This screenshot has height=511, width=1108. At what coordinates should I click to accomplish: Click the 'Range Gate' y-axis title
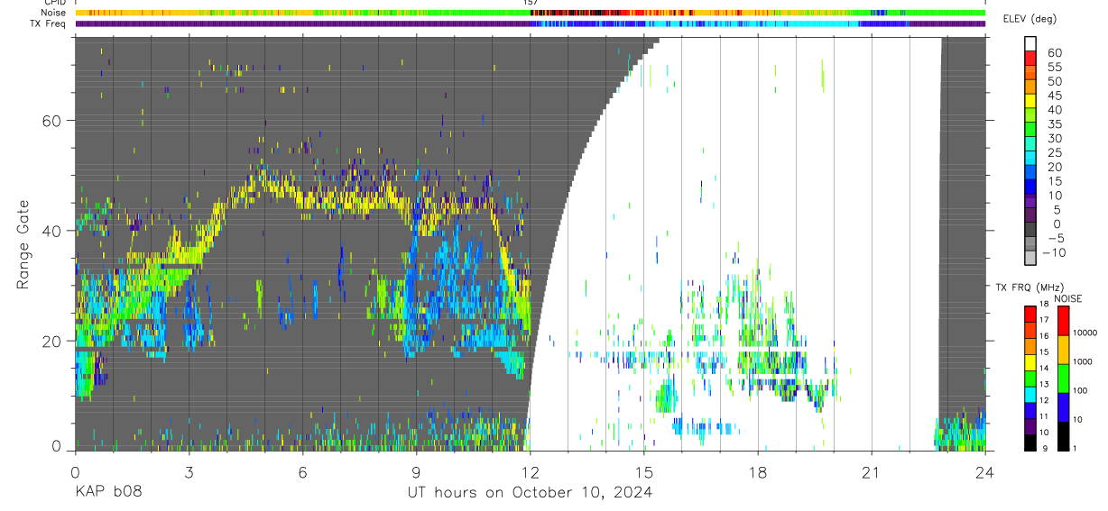point(23,244)
